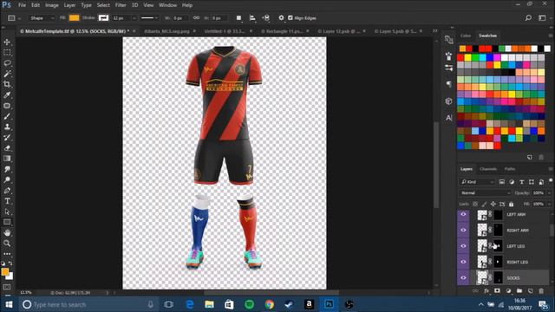The image size is (555, 312).
Task: Open the Window menu
Action: click(x=167, y=5)
